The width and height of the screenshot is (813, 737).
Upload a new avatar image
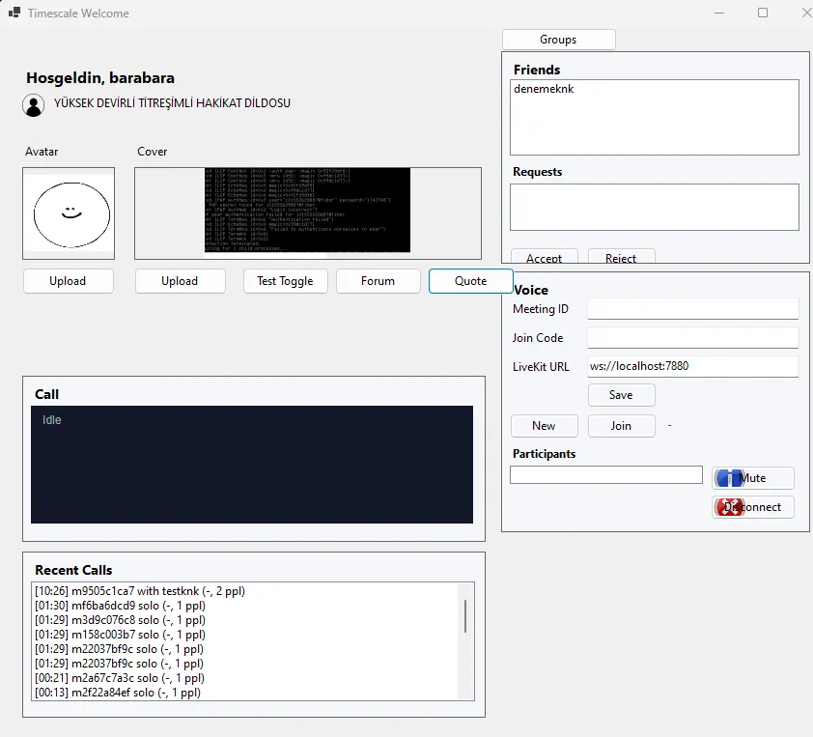point(69,281)
